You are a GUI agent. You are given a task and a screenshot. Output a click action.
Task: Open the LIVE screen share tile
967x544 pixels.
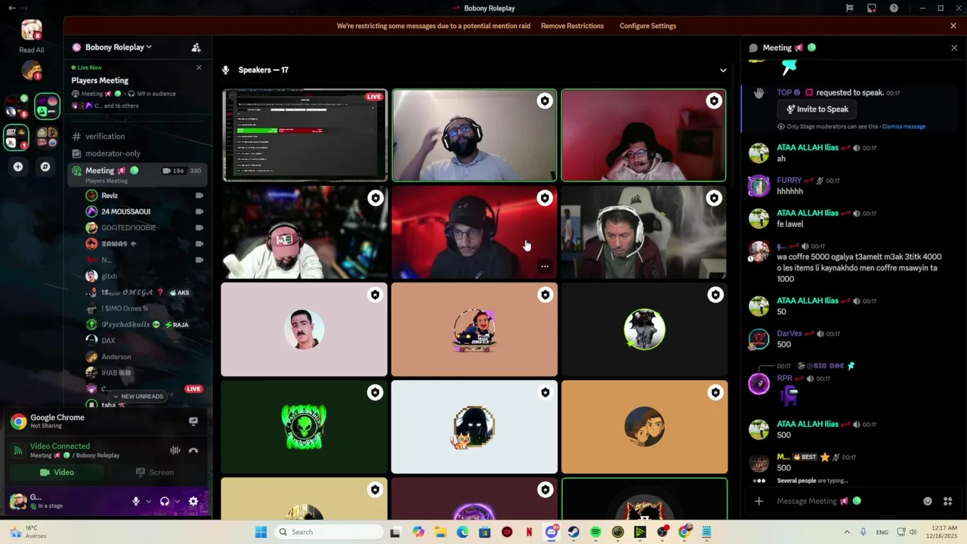[304, 135]
